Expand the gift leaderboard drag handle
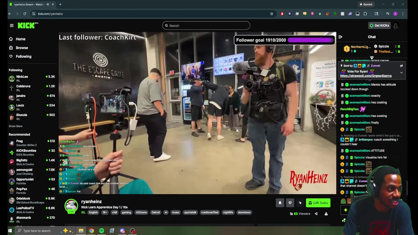This screenshot has height=235, width=418. (x=372, y=58)
